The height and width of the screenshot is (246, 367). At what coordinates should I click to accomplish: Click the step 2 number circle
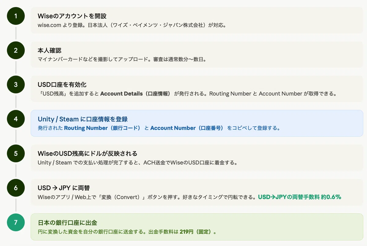coord(16,50)
